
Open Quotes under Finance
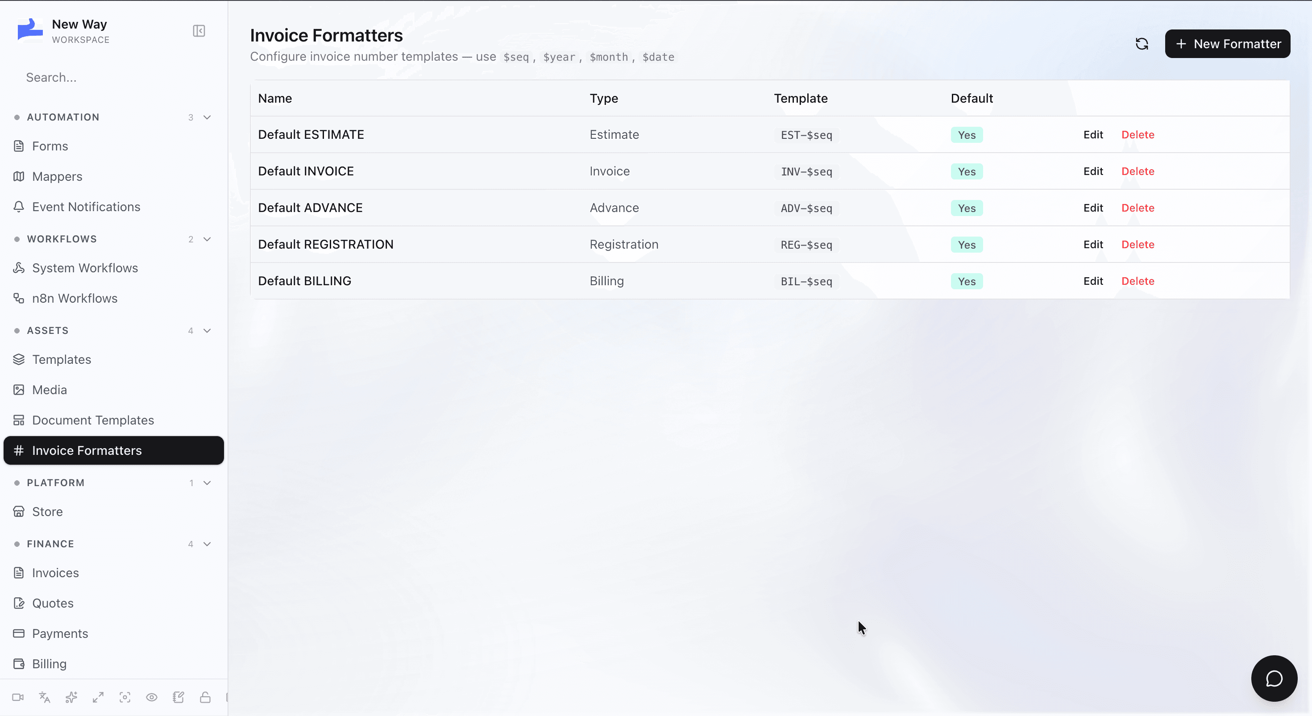point(114,603)
